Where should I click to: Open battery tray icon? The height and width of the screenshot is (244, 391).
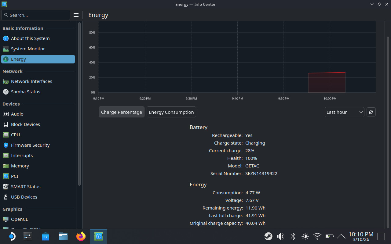click(x=329, y=236)
